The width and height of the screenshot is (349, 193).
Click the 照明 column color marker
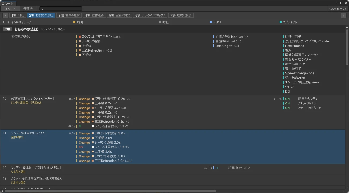[74, 22]
